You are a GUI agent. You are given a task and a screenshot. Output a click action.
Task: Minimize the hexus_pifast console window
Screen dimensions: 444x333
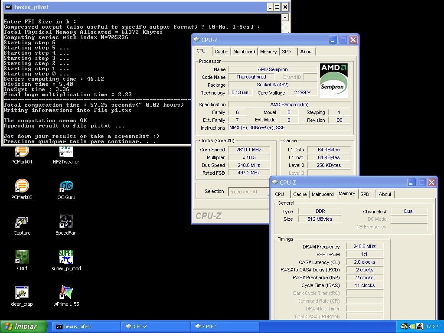[271, 7]
